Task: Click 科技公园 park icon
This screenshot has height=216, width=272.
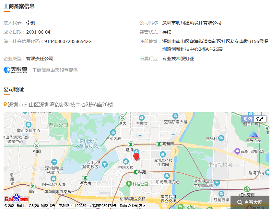Action: (x=129, y=184)
